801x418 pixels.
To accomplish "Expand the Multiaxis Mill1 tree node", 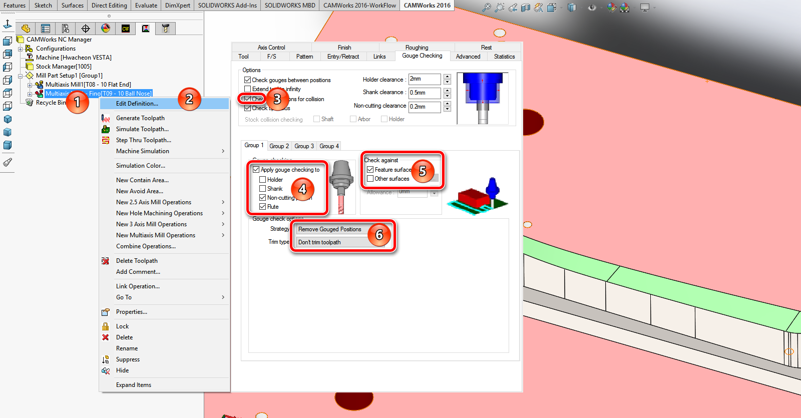I will [30, 85].
